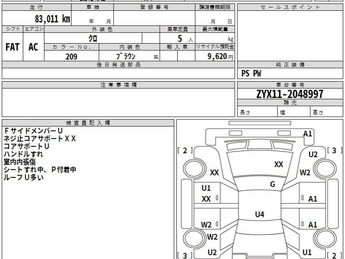Click the 譲渡書類期限 header

[x=215, y=7]
